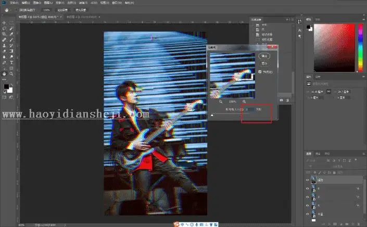Select the Clone Stamp tool
Viewport: 367px width, 227px height.
click(4, 45)
